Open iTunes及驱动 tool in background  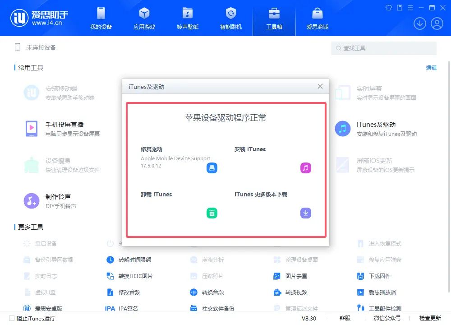coord(376,129)
